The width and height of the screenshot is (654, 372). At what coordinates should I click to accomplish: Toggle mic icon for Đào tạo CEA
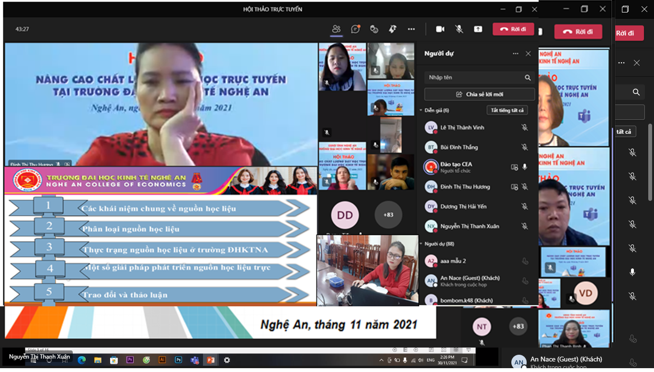tap(525, 167)
